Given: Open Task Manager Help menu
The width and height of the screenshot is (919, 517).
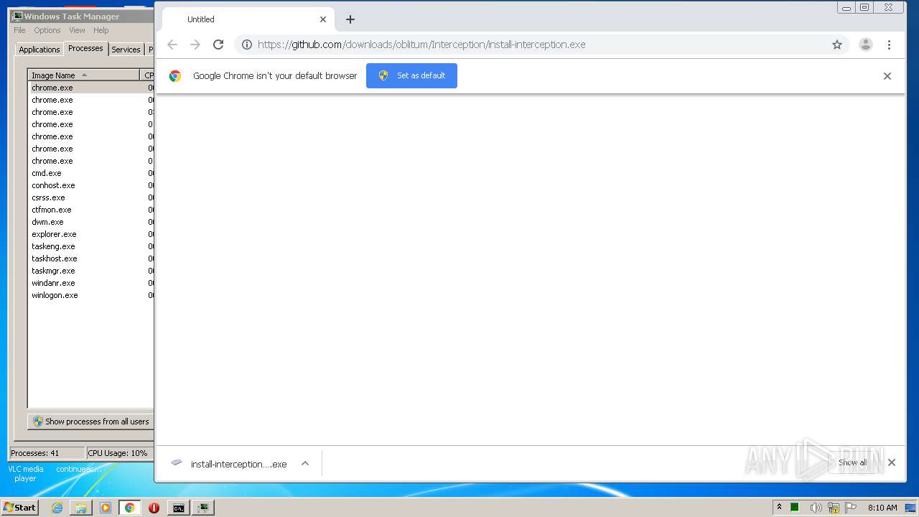Looking at the screenshot, I should click(101, 30).
